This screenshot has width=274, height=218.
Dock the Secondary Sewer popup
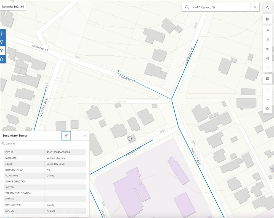(x=66, y=136)
